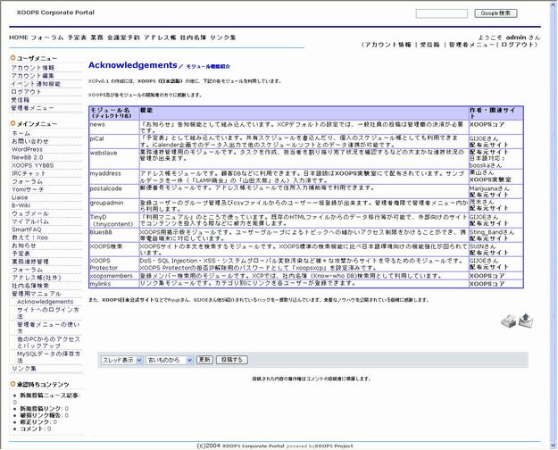This screenshot has height=450, width=558.
Task: Open SmartFAQ in the main menu
Action: click(x=26, y=229)
